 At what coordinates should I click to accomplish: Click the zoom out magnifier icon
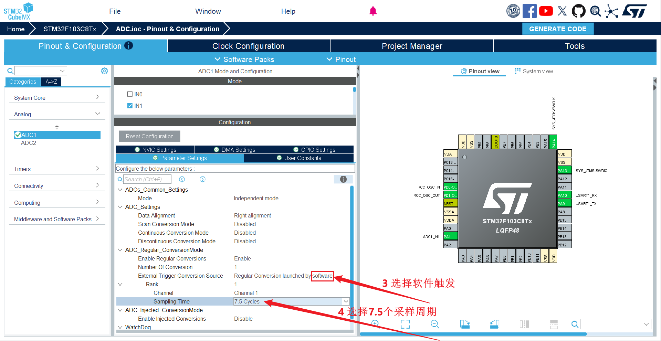click(x=435, y=324)
